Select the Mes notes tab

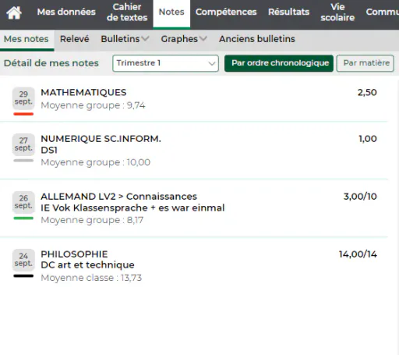(26, 39)
